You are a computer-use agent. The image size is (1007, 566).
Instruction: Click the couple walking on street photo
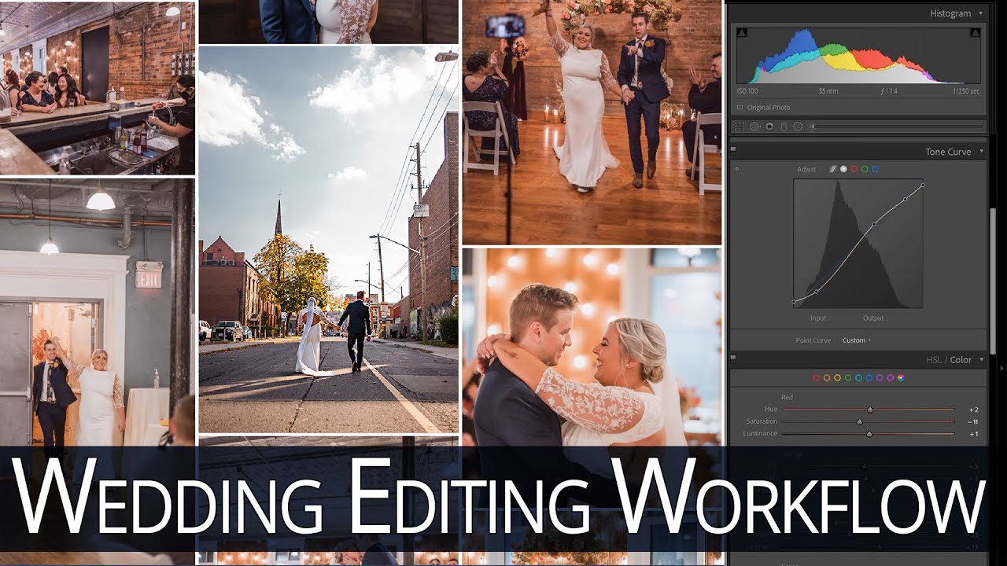(x=328, y=239)
